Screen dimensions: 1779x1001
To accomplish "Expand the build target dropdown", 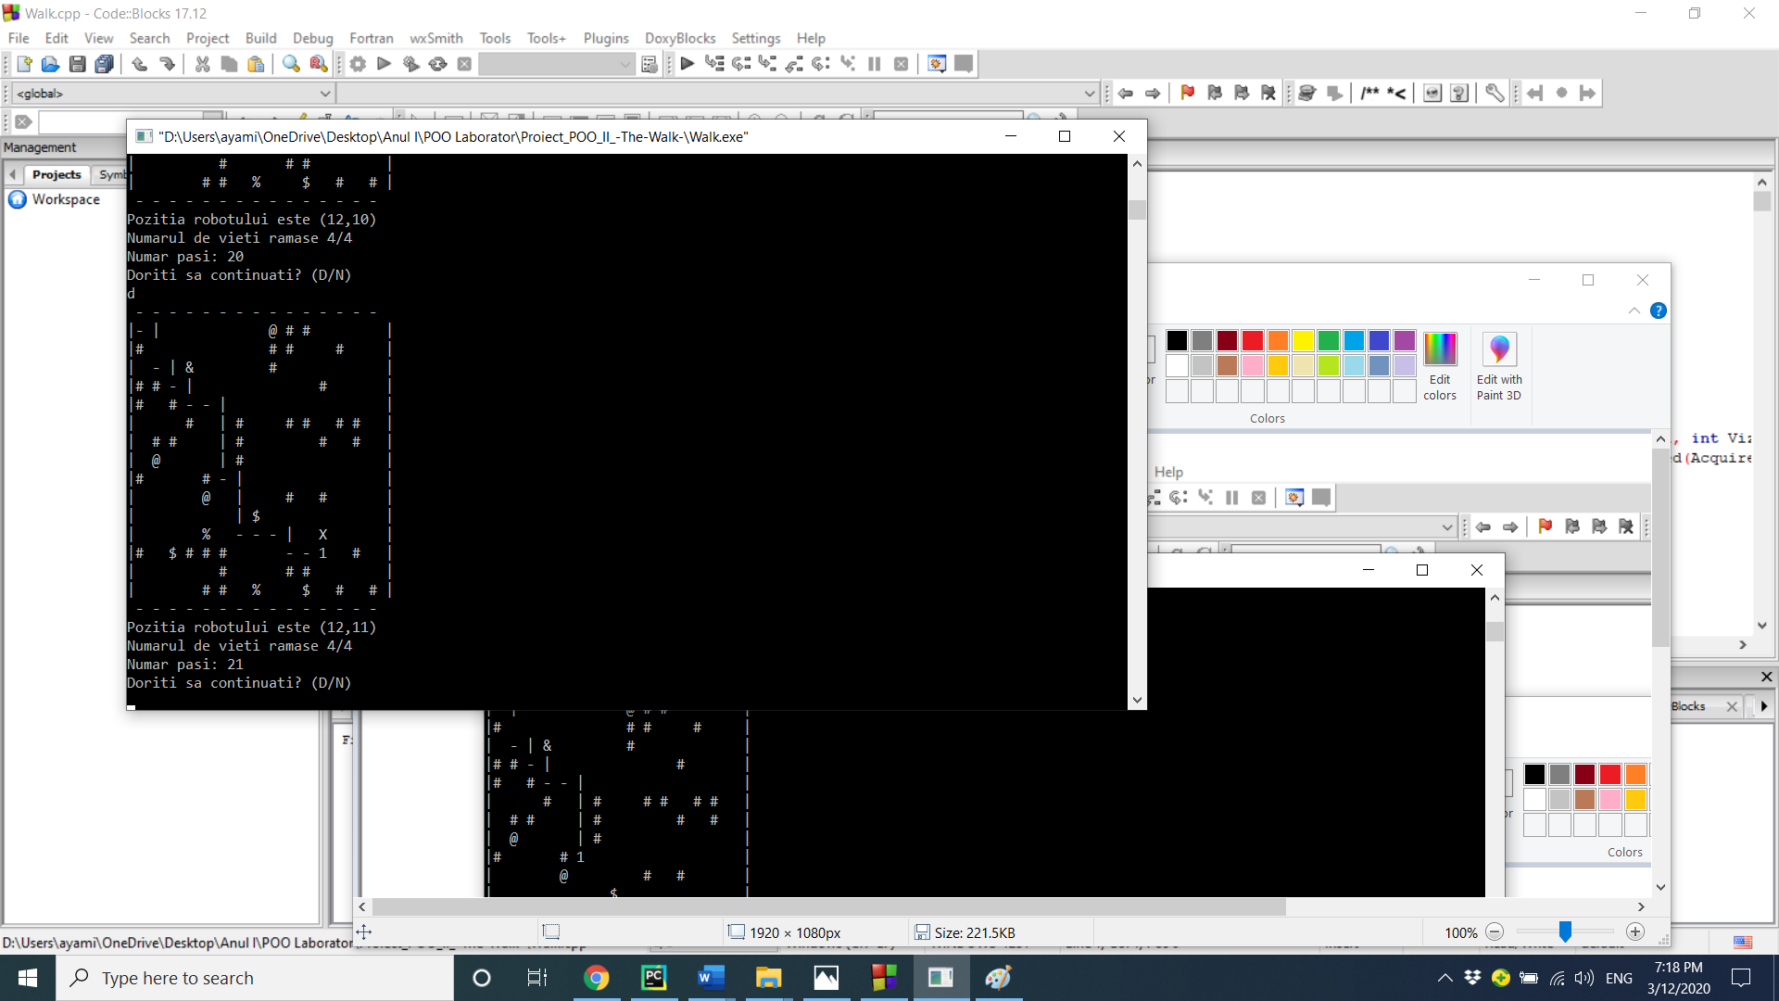I will pos(625,64).
